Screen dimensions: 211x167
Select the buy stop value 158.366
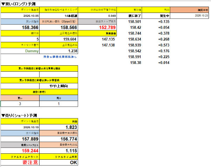[20, 27]
